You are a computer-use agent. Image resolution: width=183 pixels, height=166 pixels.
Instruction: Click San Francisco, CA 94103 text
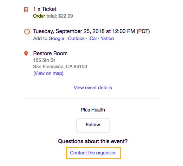pyautogui.click(x=60, y=66)
